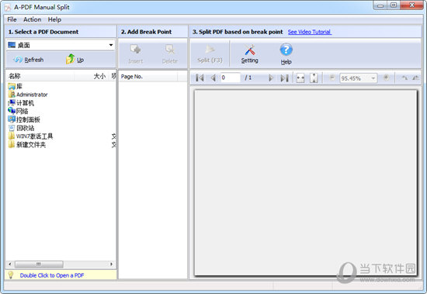Viewport: 427px width, 294px height.
Task: Select the 库 folder item
Action: coord(16,86)
